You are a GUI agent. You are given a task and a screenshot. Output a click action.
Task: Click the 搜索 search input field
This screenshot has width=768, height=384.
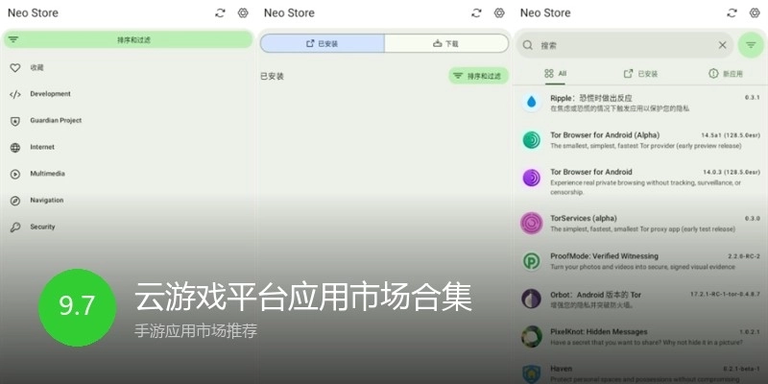click(x=624, y=45)
